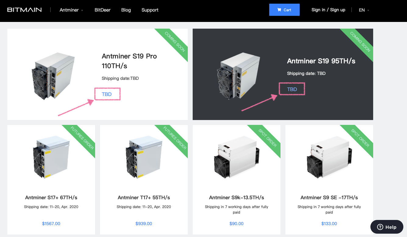Click the $1567.00 price

51,224
